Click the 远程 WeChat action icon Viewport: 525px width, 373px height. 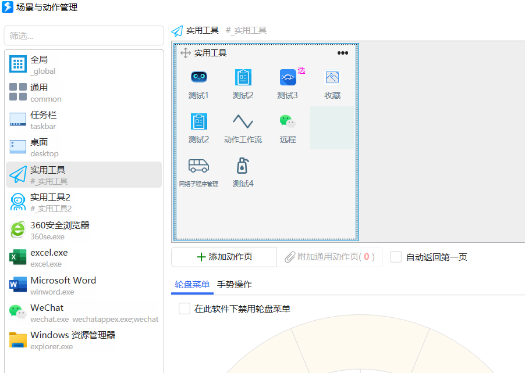pyautogui.click(x=288, y=121)
